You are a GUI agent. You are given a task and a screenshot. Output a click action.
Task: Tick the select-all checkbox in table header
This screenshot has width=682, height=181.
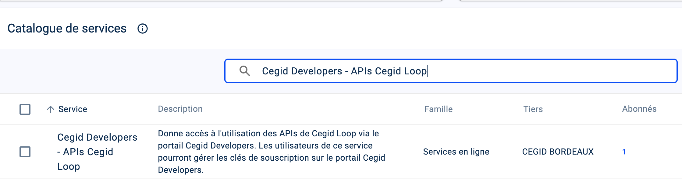pyautogui.click(x=25, y=109)
